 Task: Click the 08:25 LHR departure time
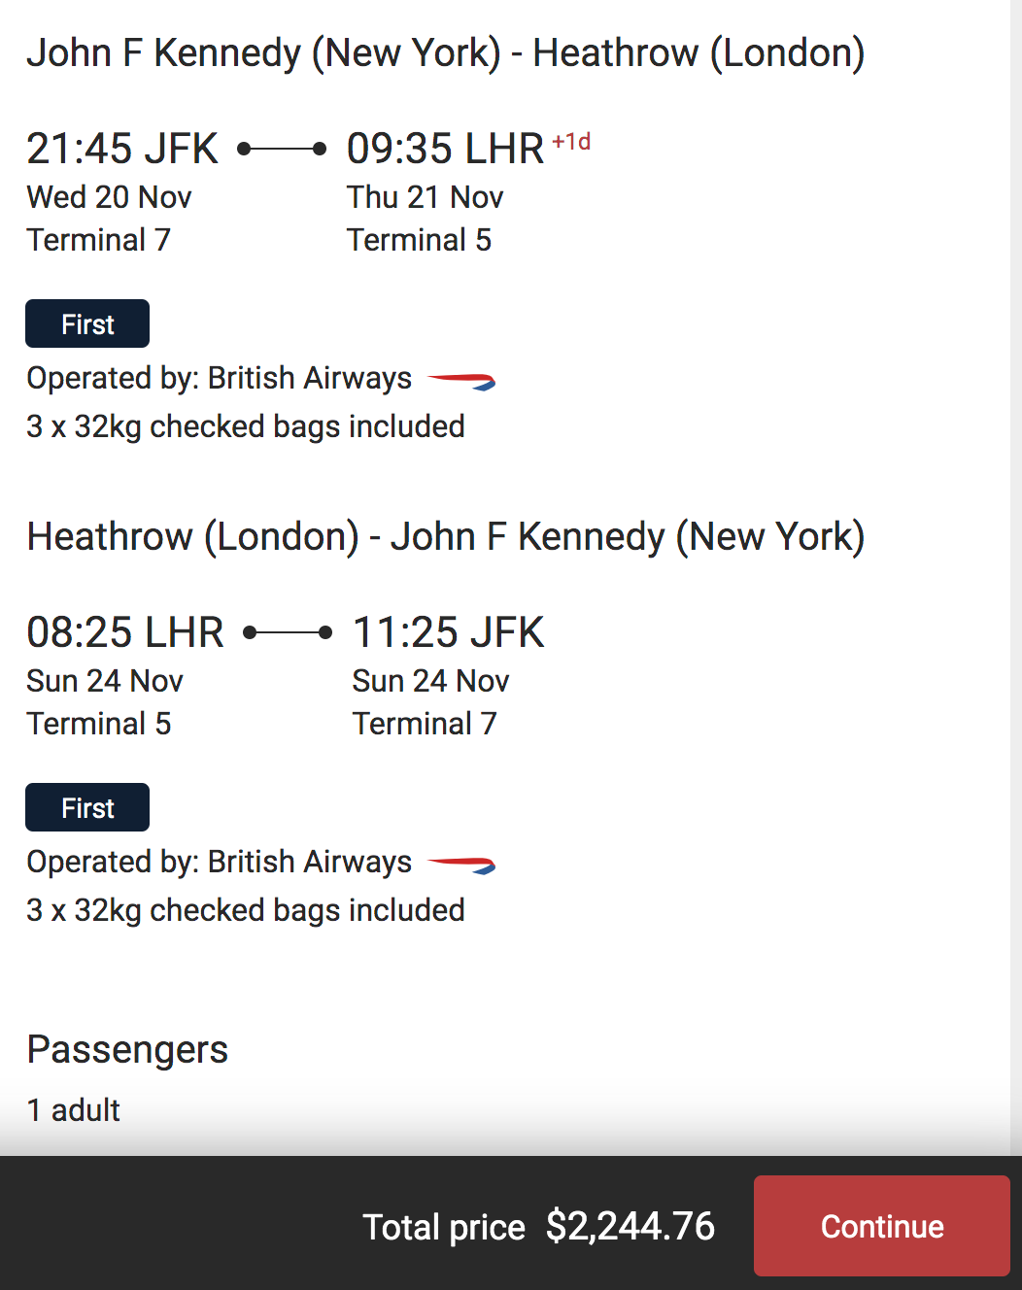[x=125, y=632]
